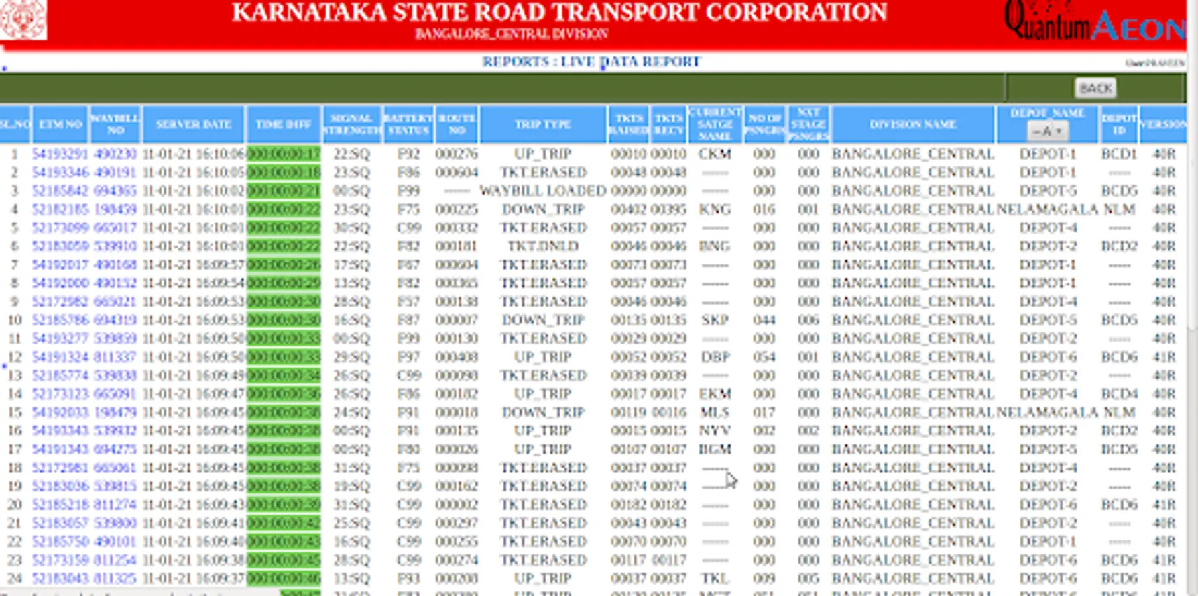The image size is (1198, 596).
Task: Select the DEPOT-5 cell in row 3
Action: pos(1048,191)
